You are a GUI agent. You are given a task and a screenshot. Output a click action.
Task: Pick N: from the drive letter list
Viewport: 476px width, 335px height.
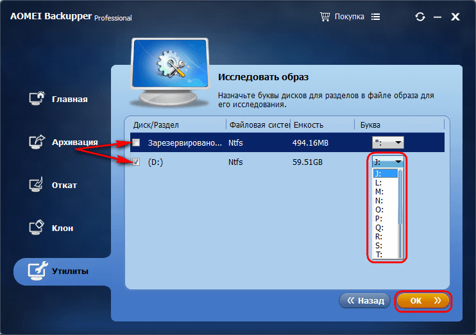(386, 201)
